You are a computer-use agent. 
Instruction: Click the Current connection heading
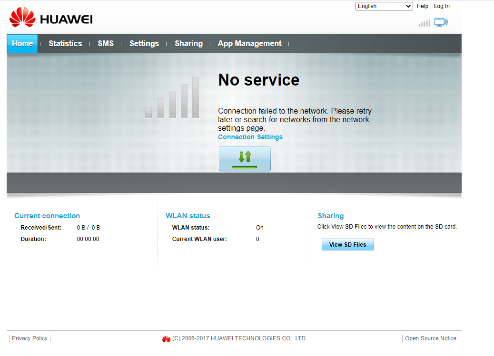tap(47, 216)
